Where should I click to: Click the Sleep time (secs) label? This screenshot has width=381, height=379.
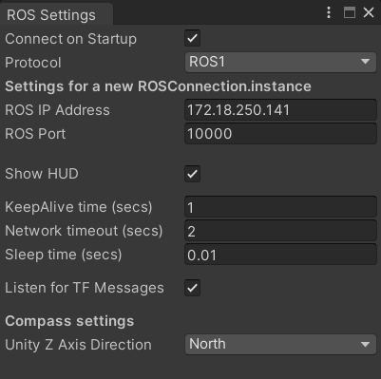pyautogui.click(x=64, y=255)
